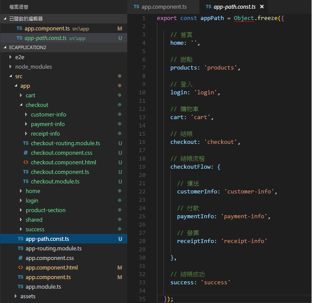Image resolution: width=312 pixels, height=303 pixels.
Task: Open checkout.component.css file
Action: point(64,153)
